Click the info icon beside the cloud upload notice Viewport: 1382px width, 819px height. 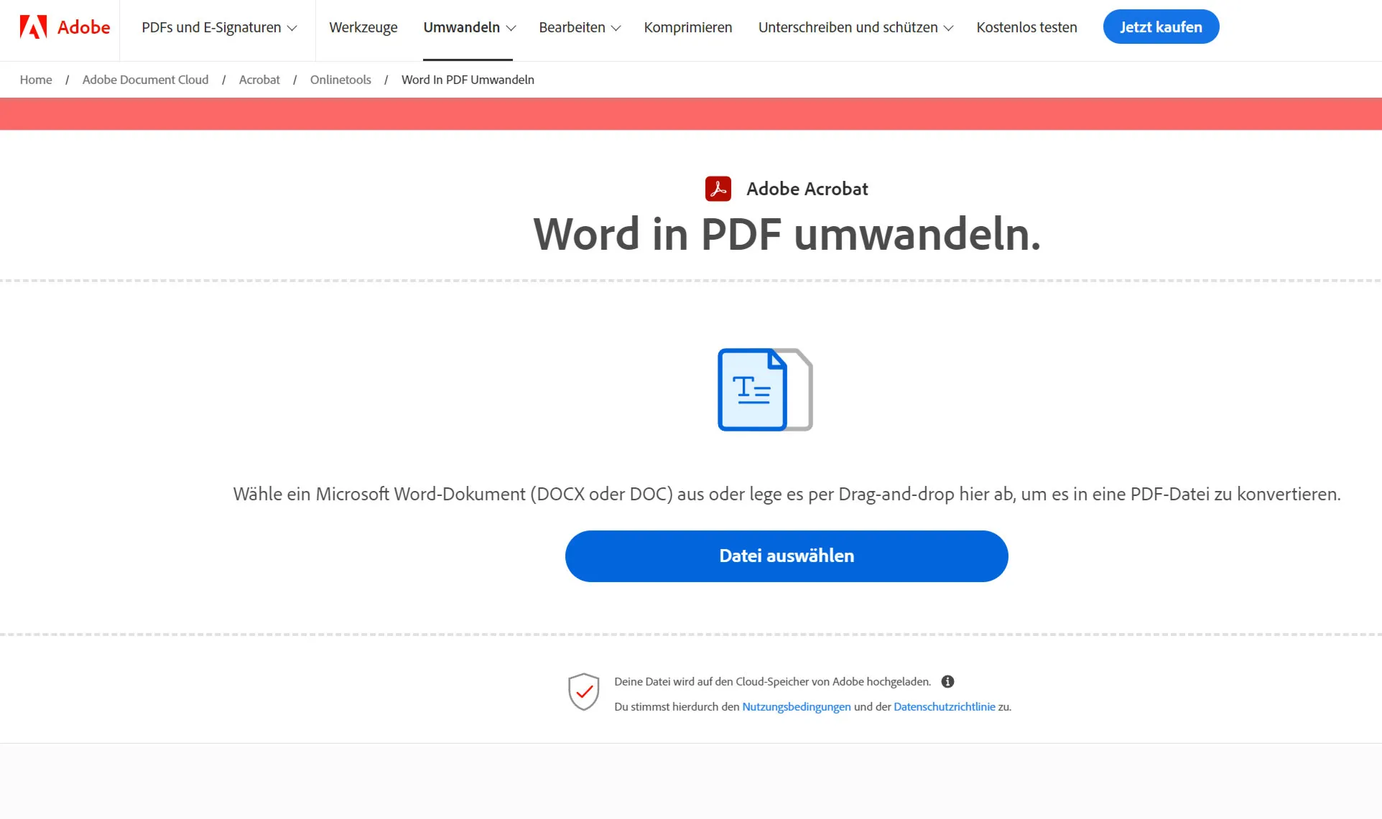point(947,681)
